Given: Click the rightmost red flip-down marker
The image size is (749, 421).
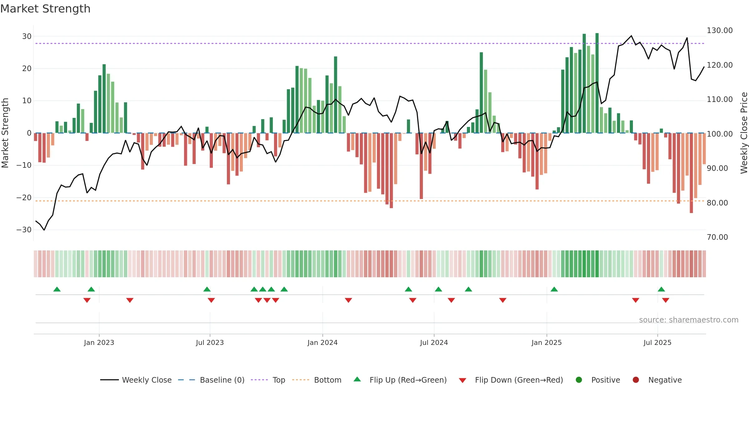Looking at the screenshot, I should point(666,300).
